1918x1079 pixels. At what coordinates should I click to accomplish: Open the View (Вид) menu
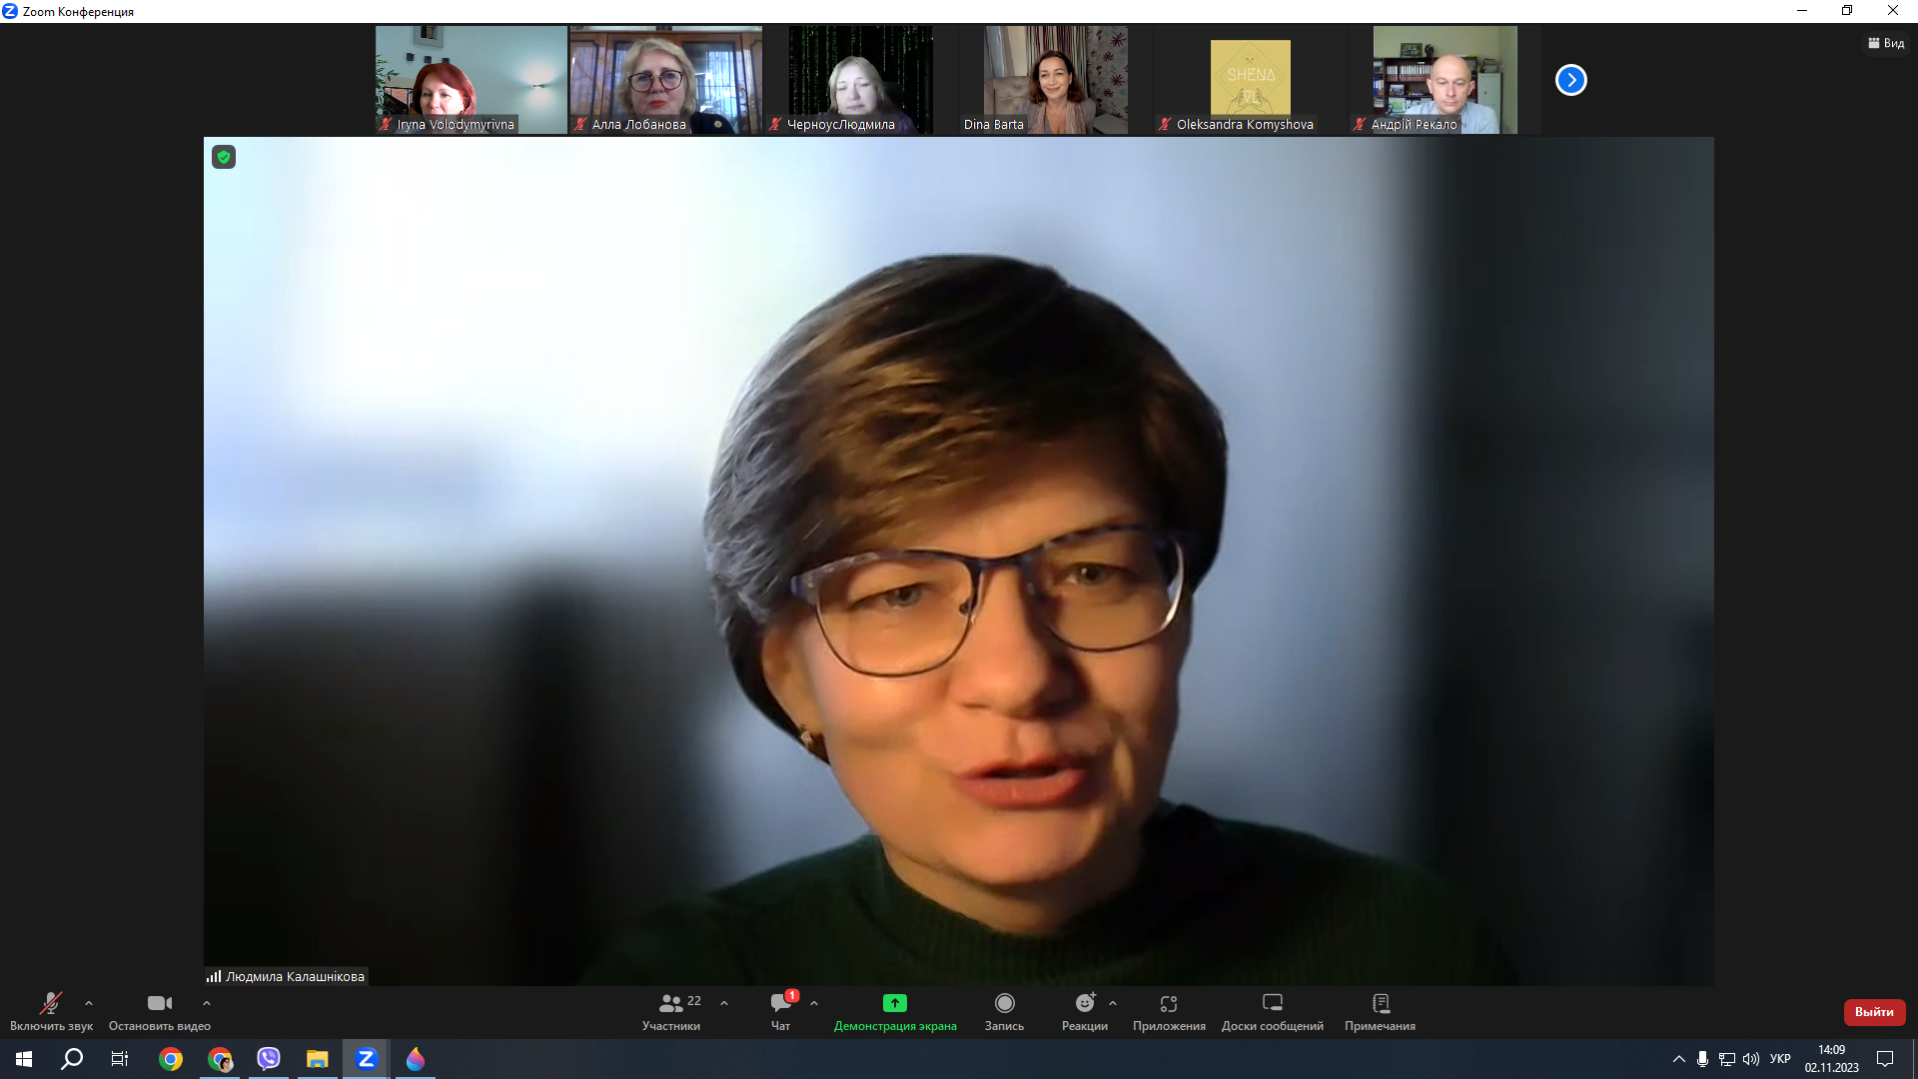1886,43
